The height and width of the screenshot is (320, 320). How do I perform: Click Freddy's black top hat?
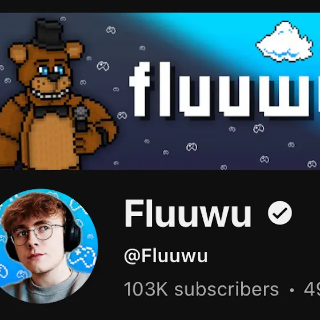pos(49,35)
